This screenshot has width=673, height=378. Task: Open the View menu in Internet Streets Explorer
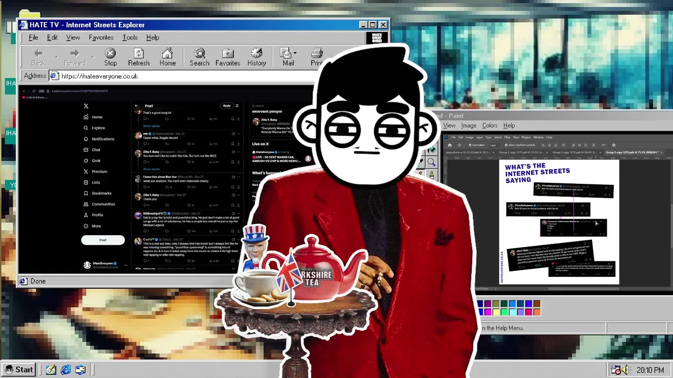pyautogui.click(x=73, y=37)
